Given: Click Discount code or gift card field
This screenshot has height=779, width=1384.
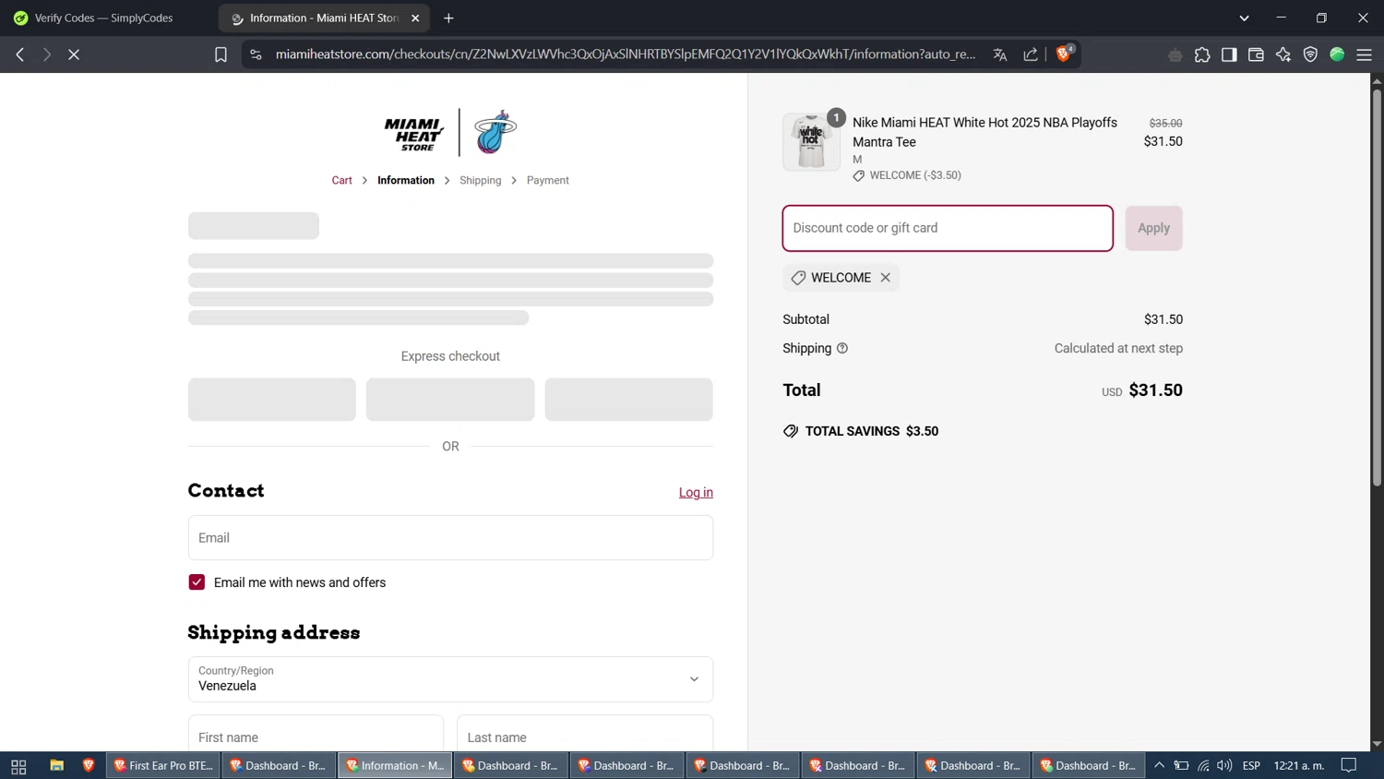Looking at the screenshot, I should click(x=948, y=228).
